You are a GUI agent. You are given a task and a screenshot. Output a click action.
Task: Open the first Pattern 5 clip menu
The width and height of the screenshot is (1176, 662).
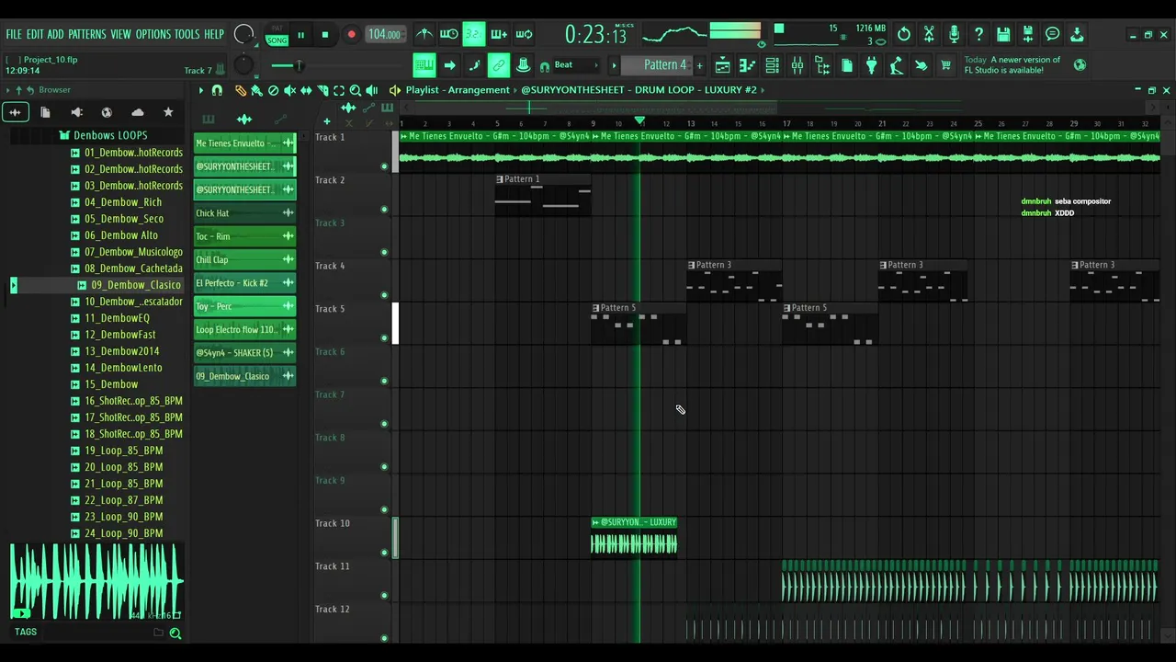tap(595, 308)
